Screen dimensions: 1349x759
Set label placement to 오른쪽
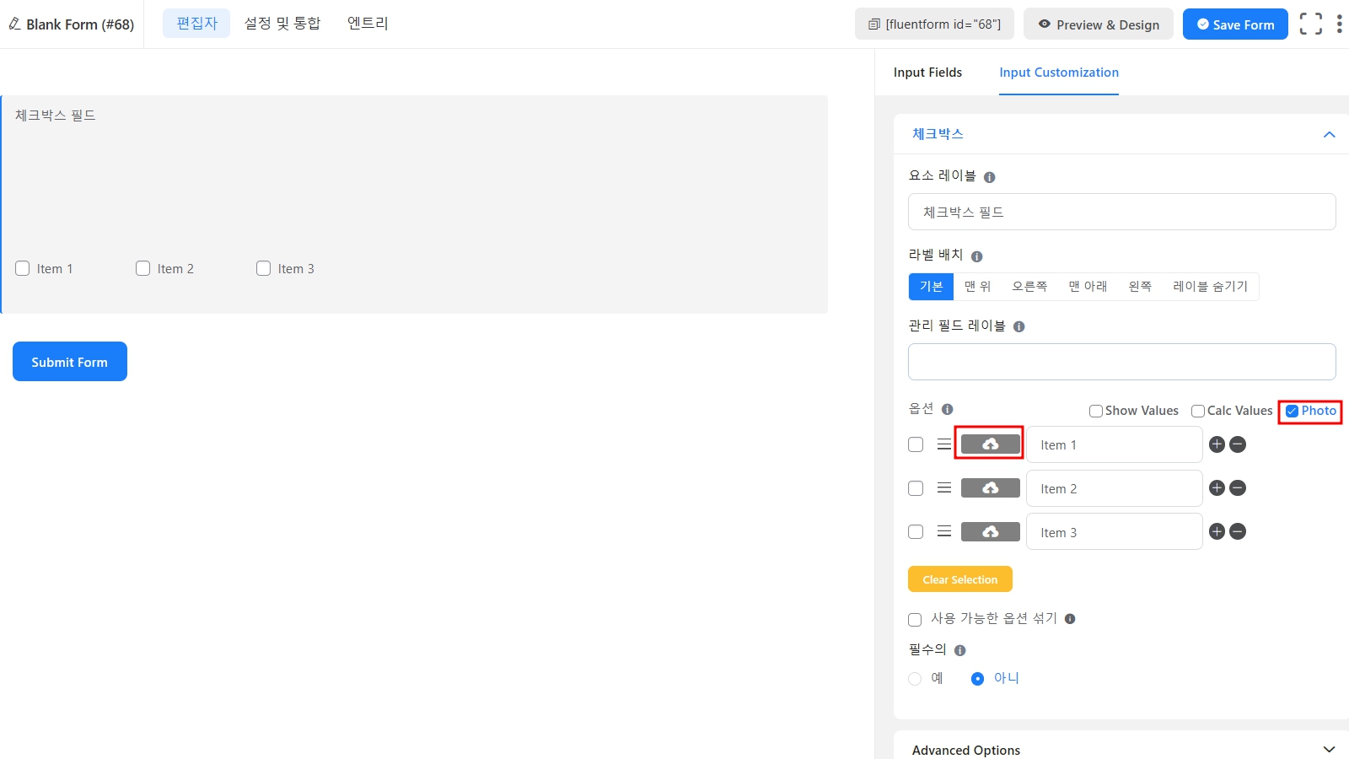click(1029, 287)
